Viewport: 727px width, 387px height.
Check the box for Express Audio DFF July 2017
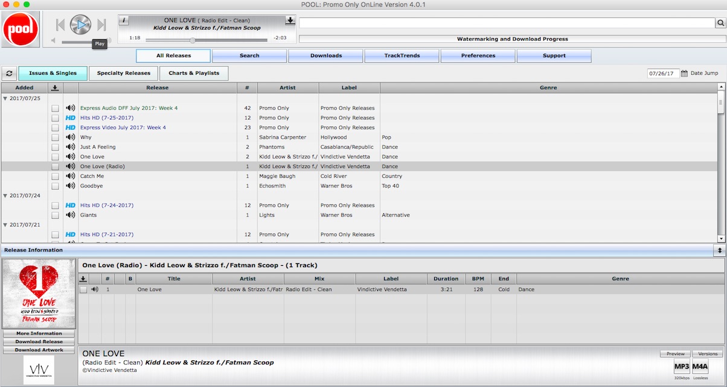click(55, 109)
